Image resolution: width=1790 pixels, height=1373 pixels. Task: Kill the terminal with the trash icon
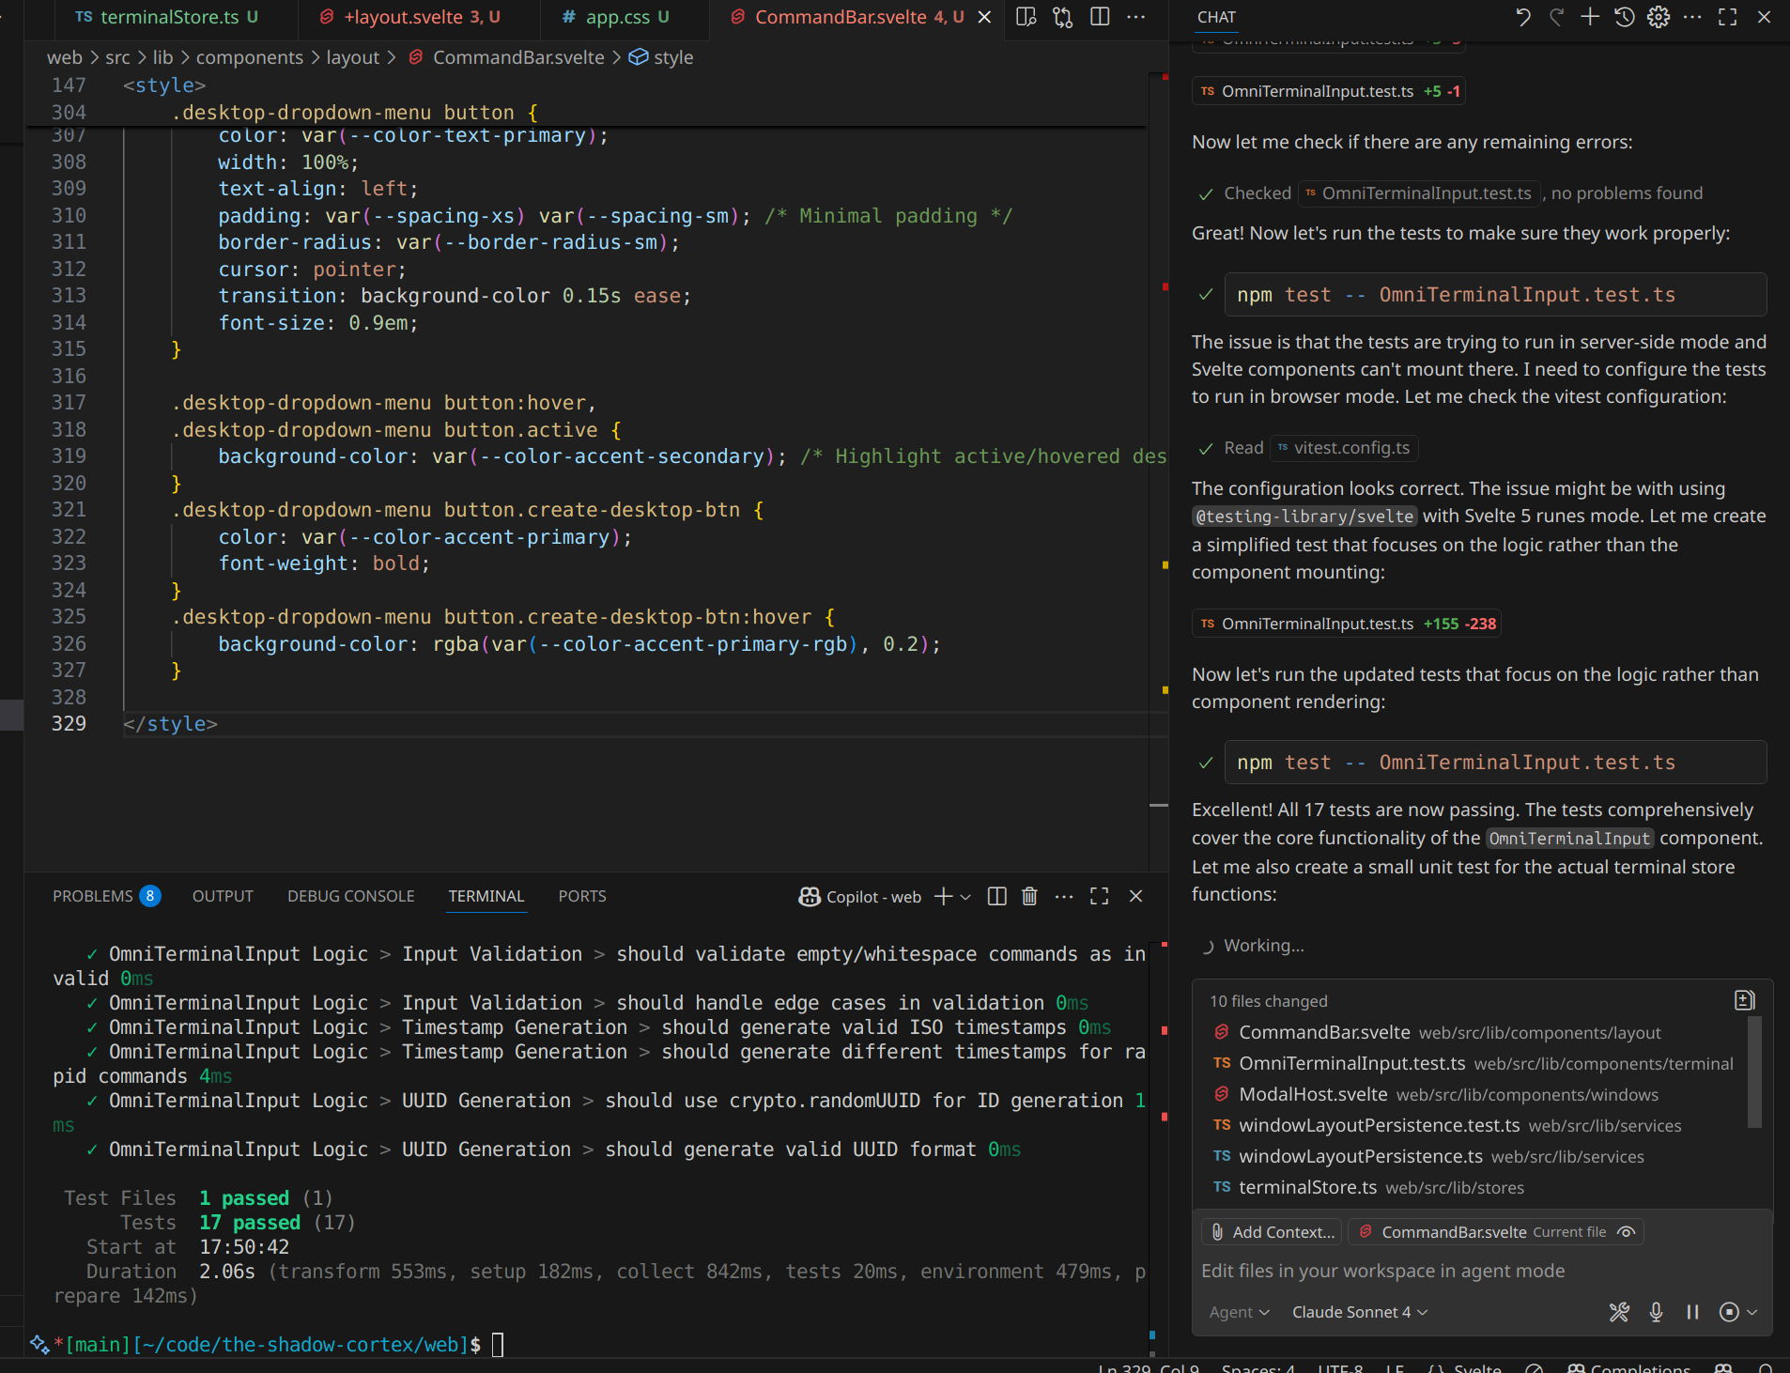pyautogui.click(x=1029, y=896)
